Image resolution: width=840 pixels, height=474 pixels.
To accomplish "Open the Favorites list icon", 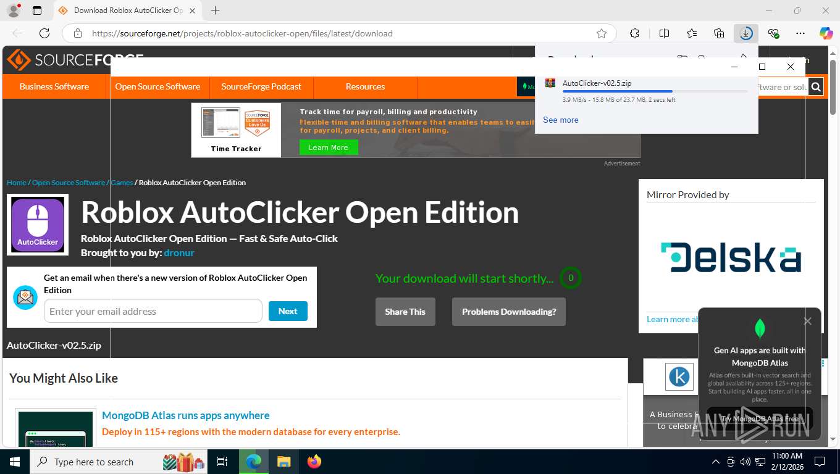I will tap(692, 33).
